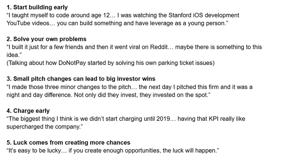Click the heading "1. Start building early"
The width and height of the screenshot is (284, 161).
(37, 7)
